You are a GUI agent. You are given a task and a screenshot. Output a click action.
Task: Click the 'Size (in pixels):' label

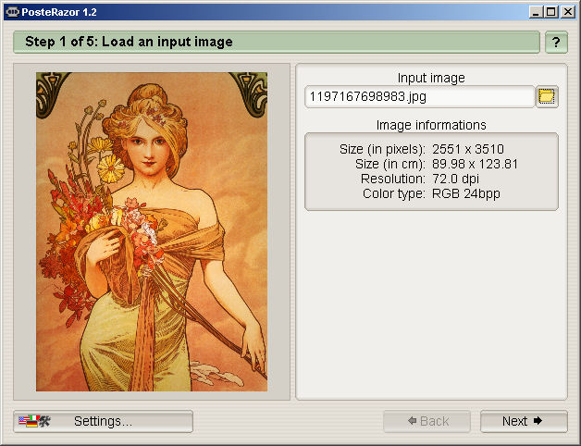click(x=382, y=149)
